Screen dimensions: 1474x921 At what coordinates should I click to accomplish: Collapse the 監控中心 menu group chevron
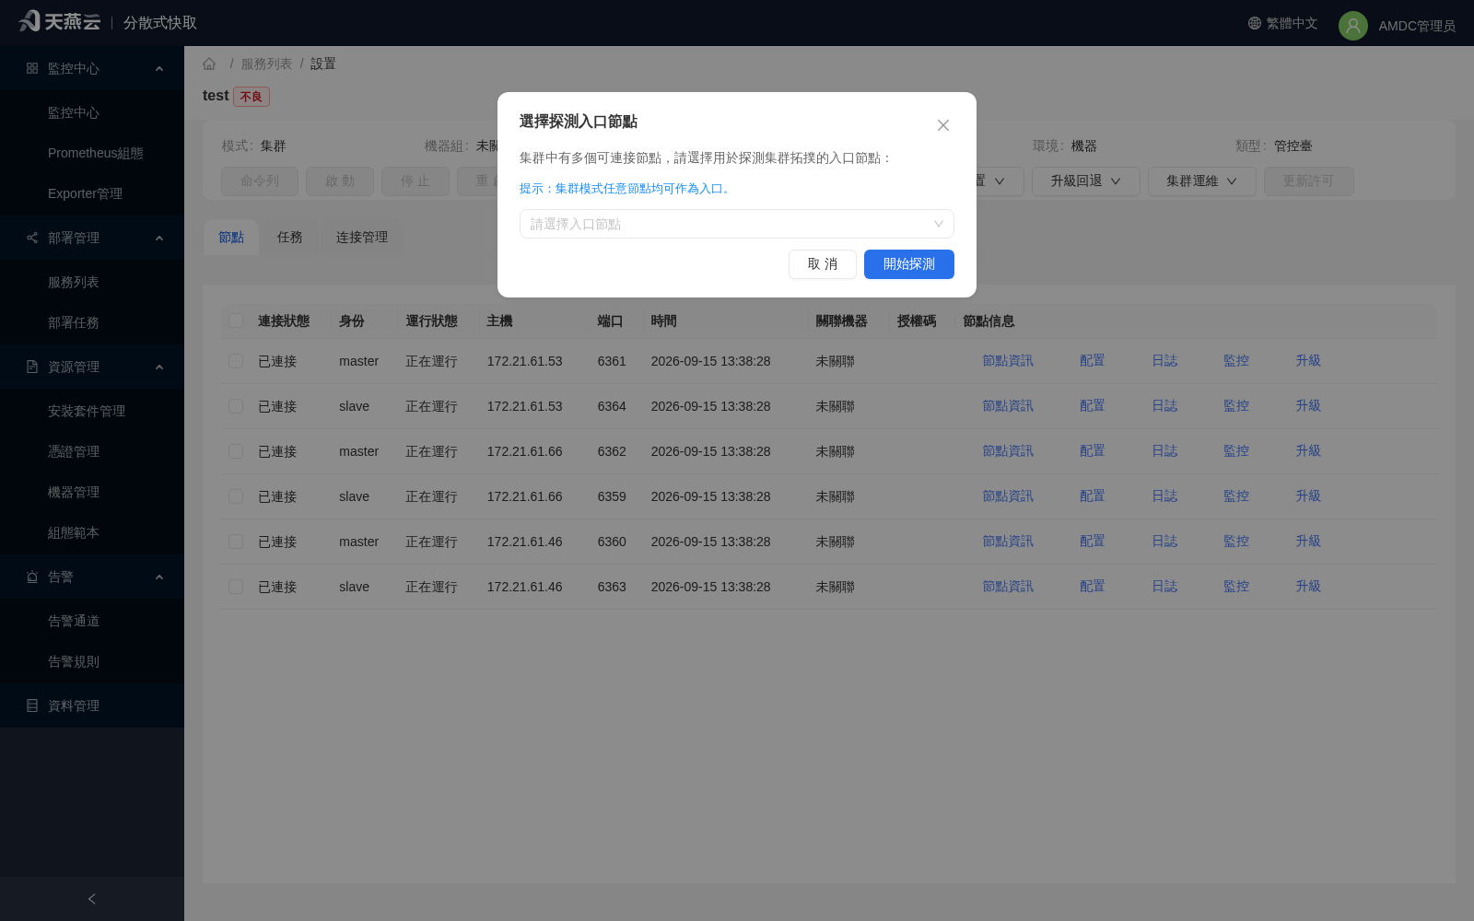(159, 68)
